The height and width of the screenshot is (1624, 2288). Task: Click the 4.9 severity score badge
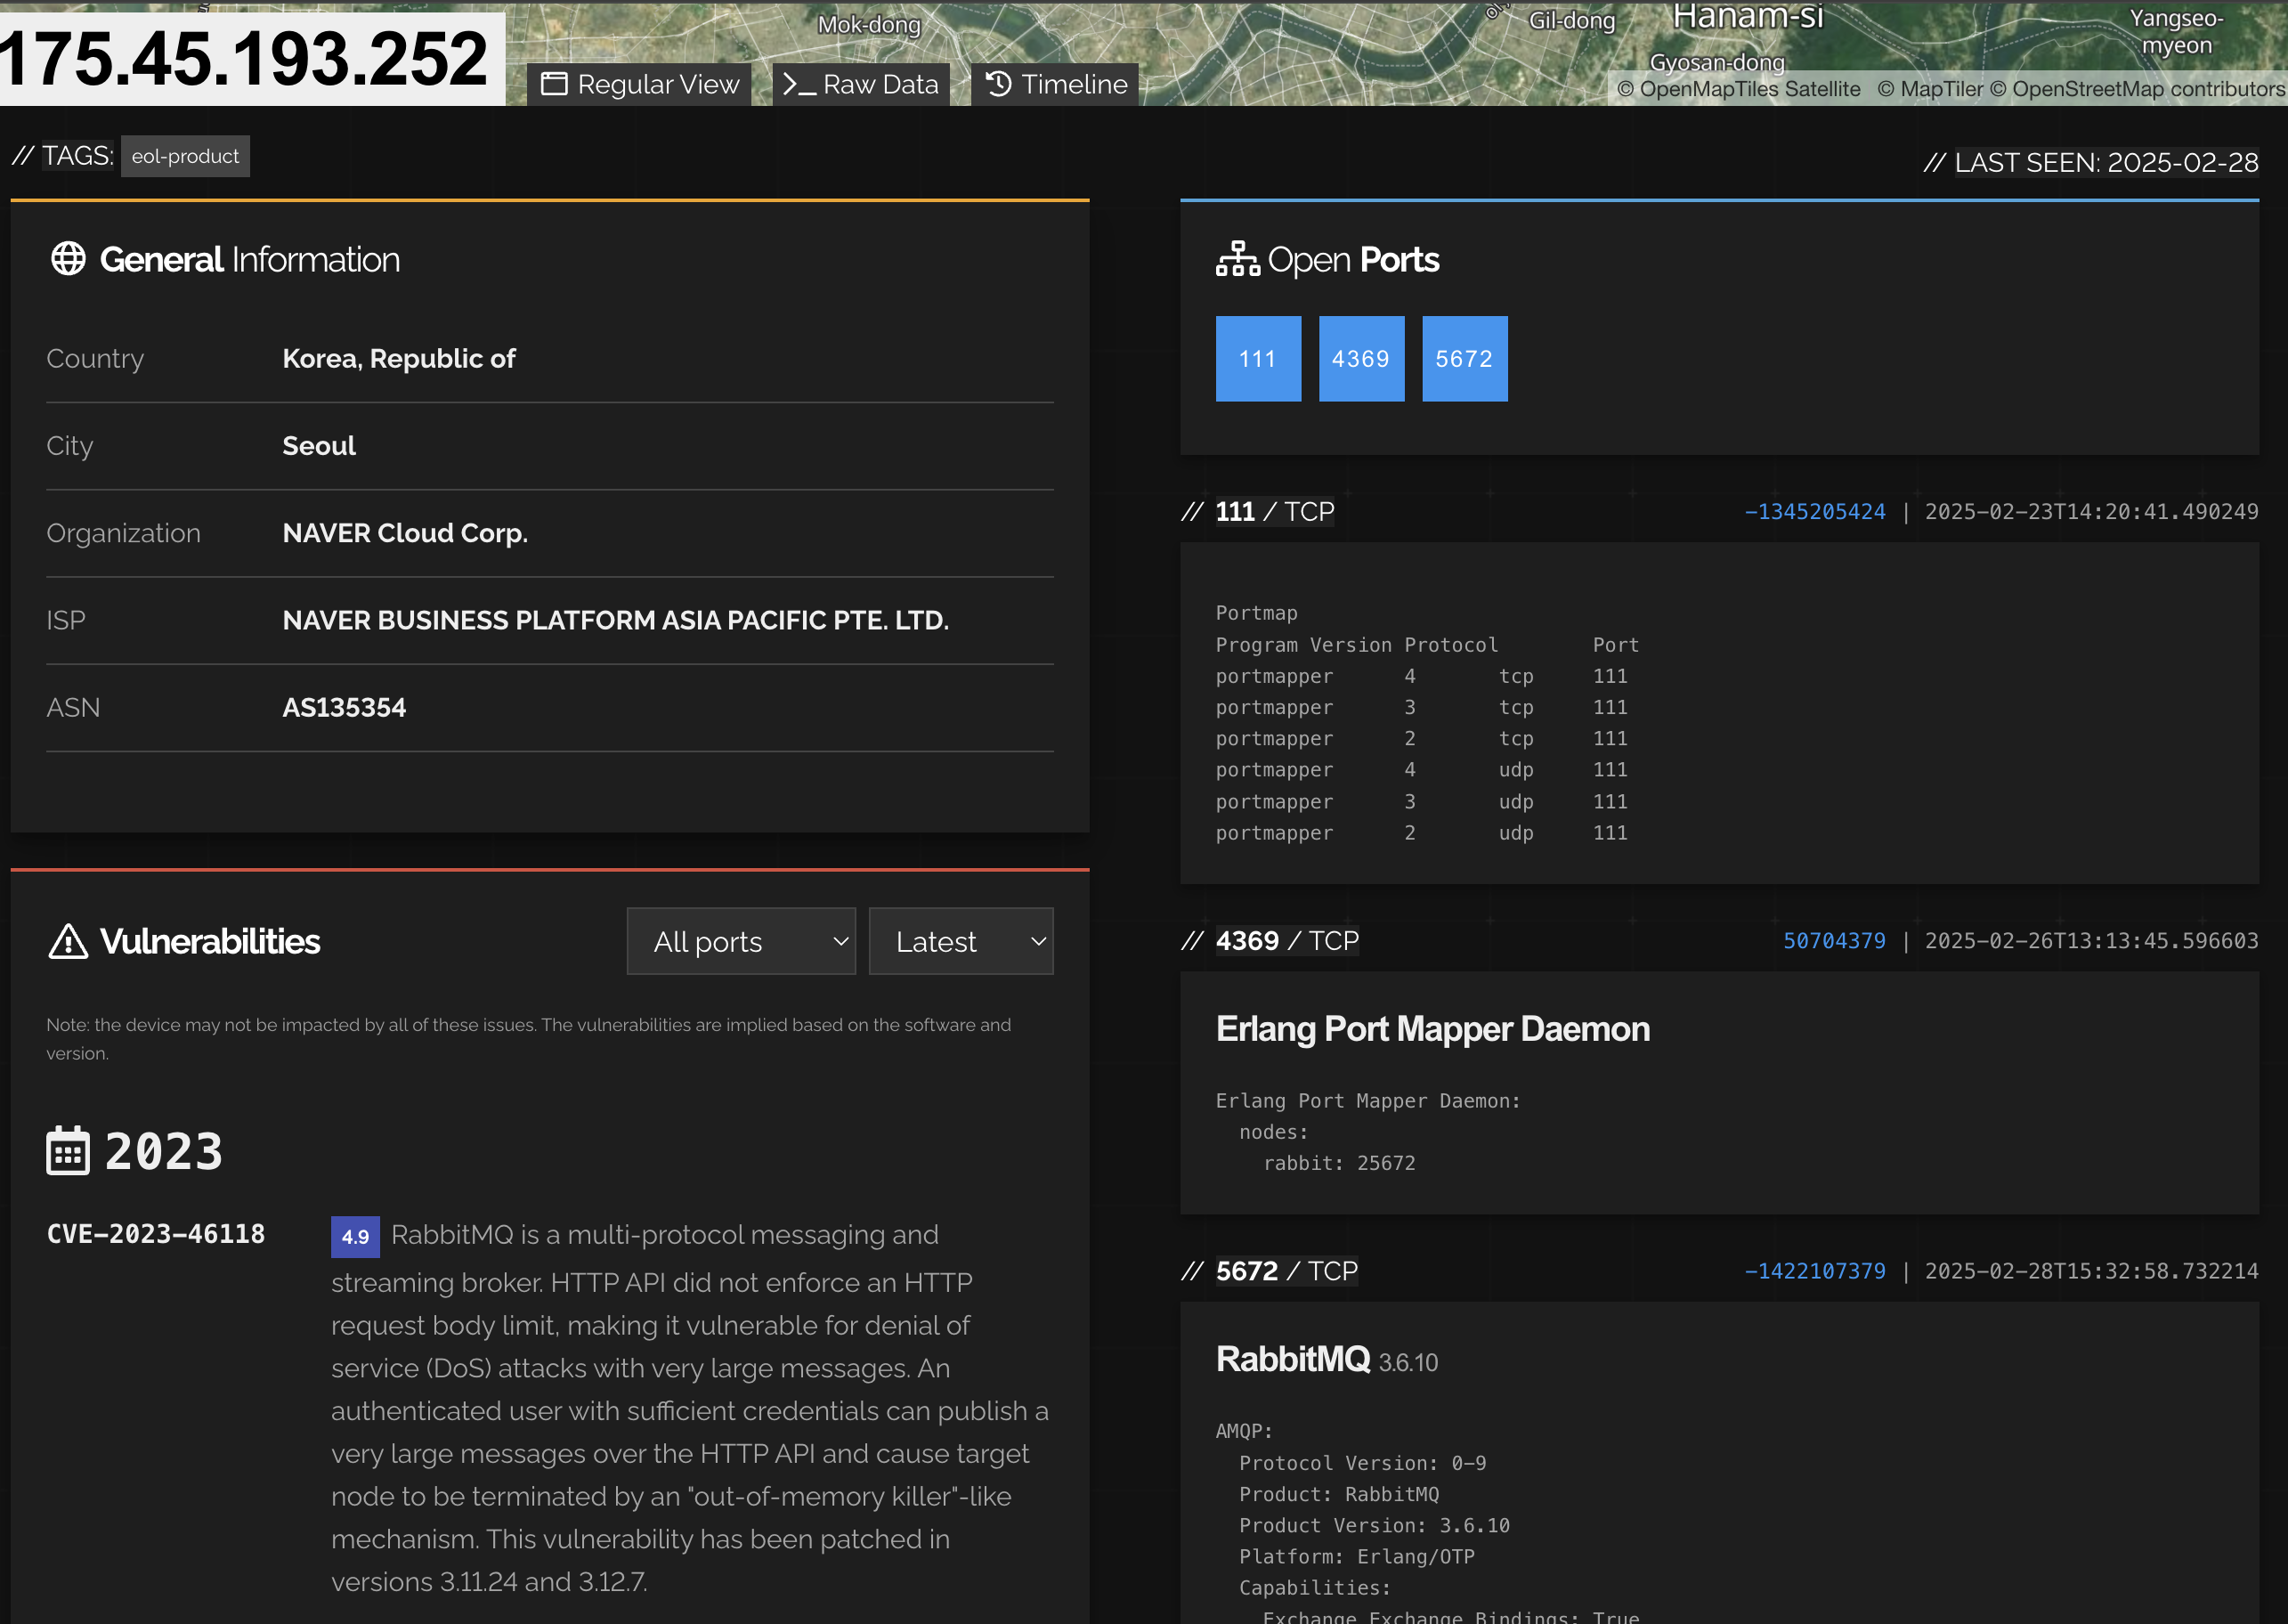click(355, 1236)
